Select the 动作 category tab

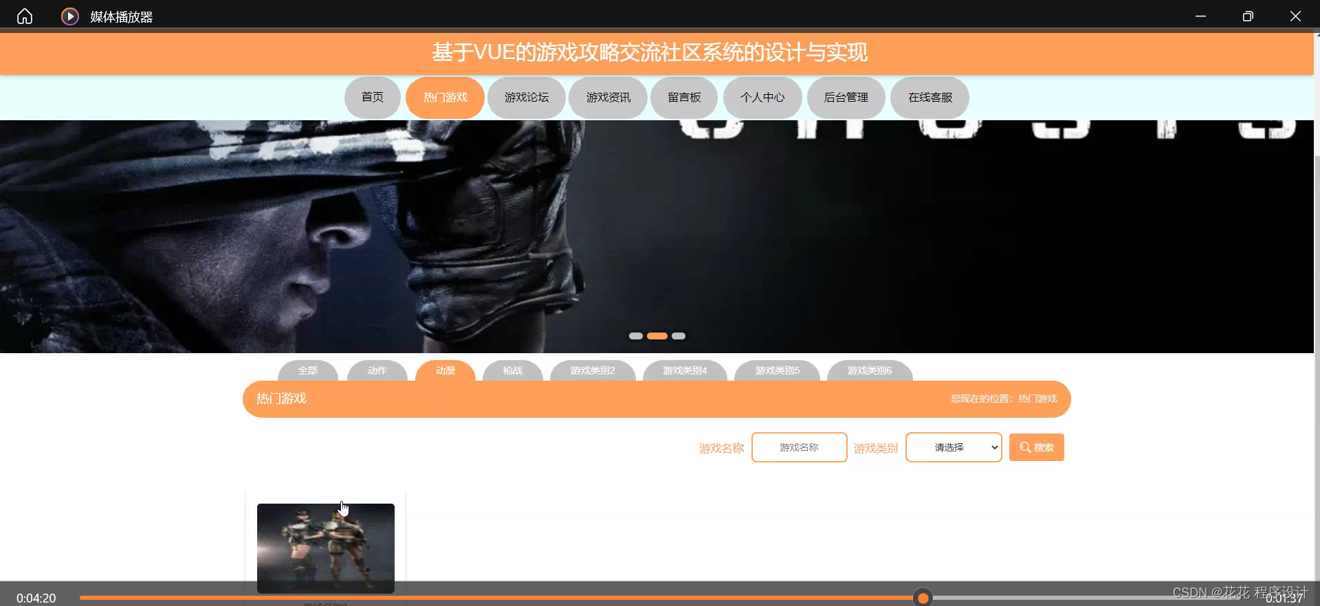point(377,370)
